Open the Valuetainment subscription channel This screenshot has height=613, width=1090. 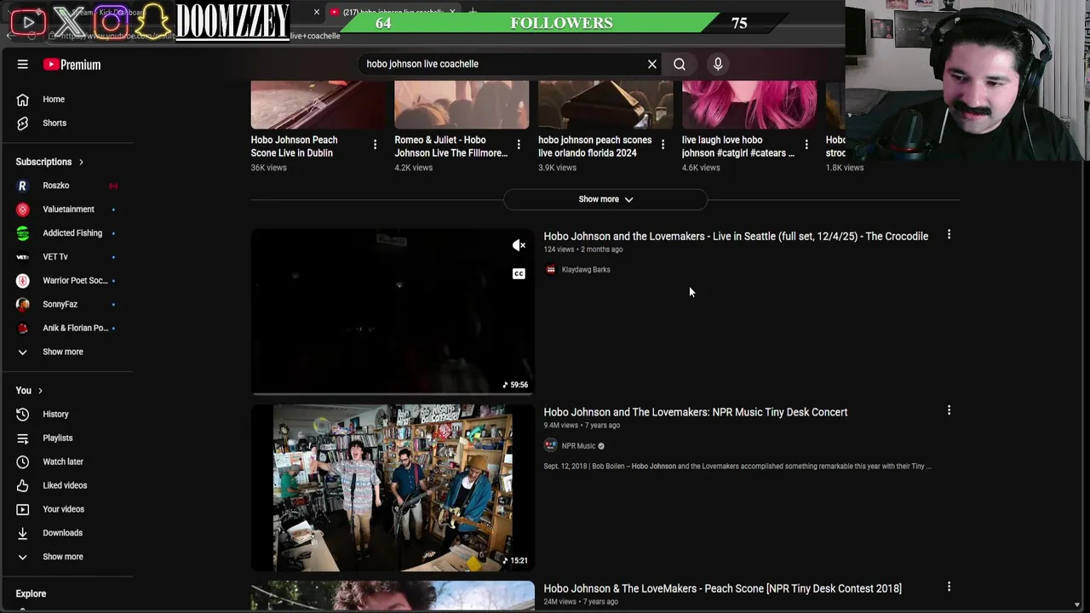(x=66, y=209)
